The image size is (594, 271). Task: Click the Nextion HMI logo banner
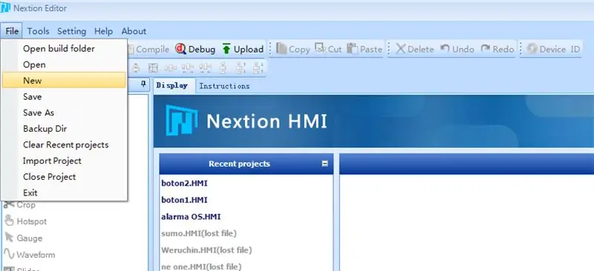pyautogui.click(x=247, y=121)
